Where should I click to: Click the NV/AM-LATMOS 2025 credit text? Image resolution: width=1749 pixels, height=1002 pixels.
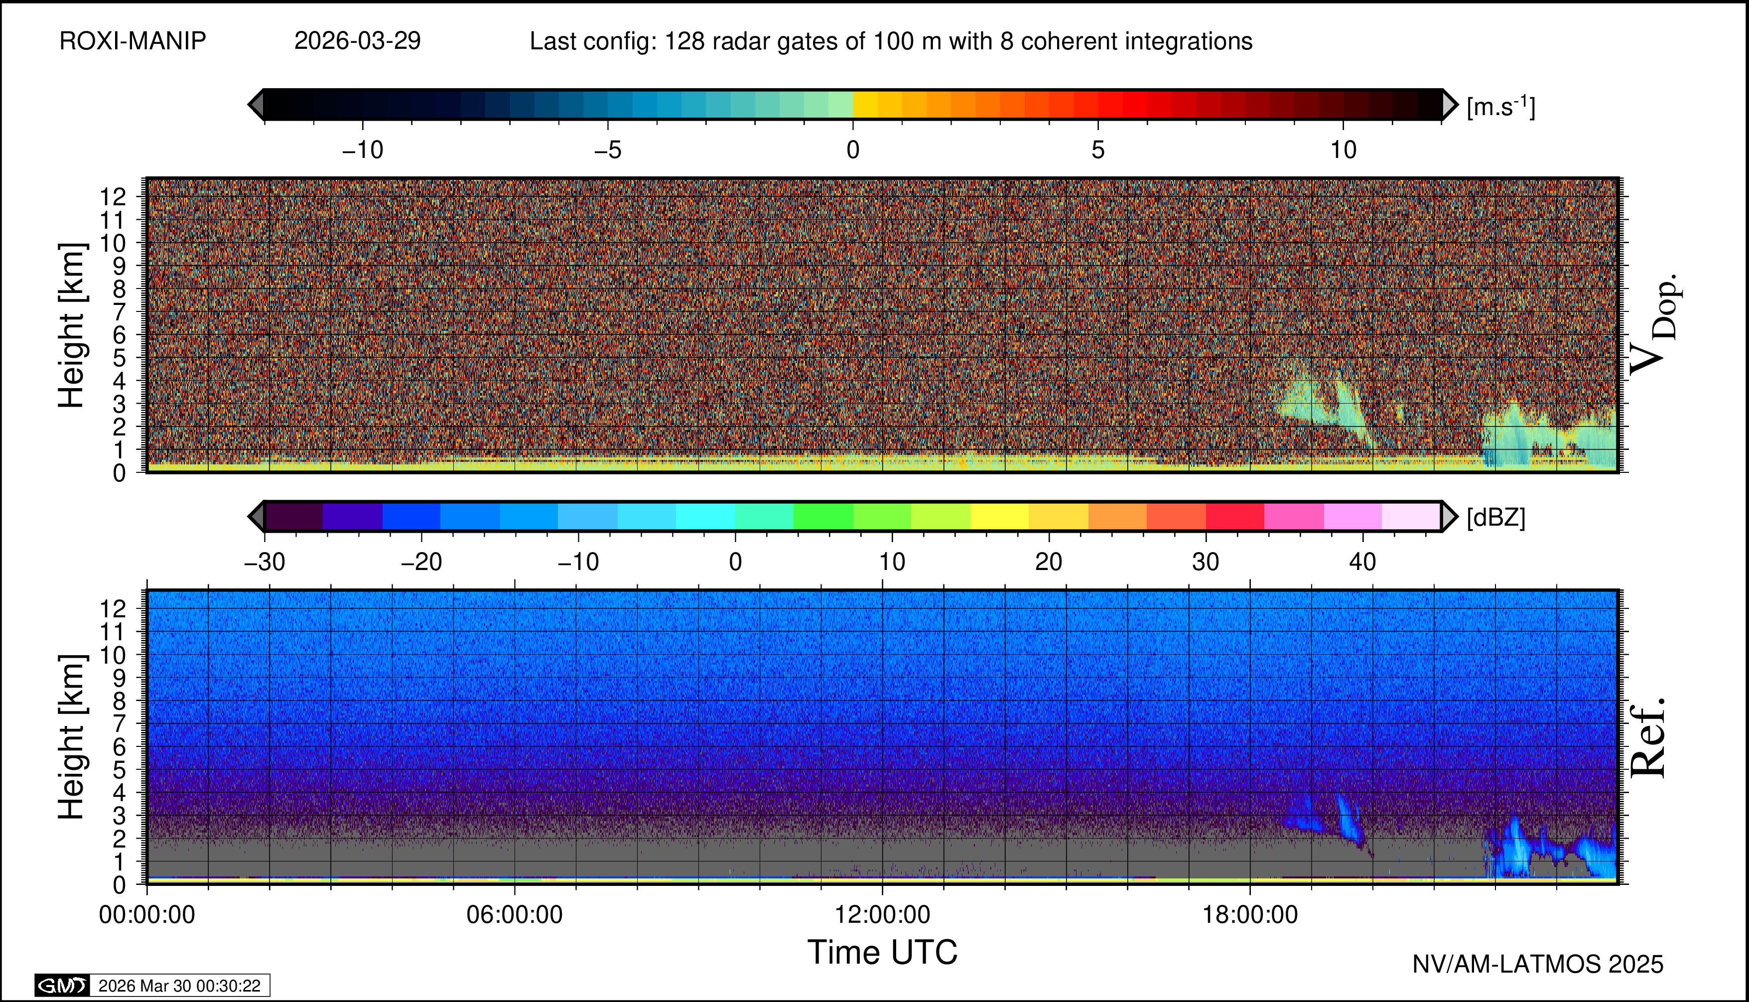(x=1538, y=964)
